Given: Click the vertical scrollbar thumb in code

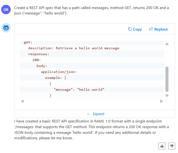Looking at the screenshot, I should coord(167,79).
